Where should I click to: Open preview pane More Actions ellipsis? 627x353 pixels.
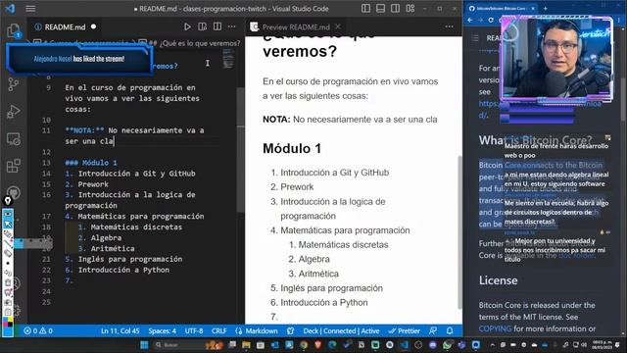click(x=449, y=26)
